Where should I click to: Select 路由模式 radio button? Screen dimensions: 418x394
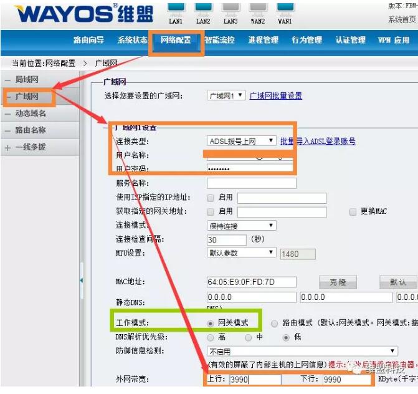point(274,324)
